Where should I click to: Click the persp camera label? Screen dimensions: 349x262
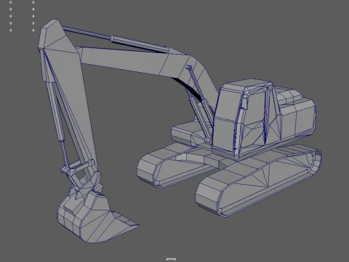(x=171, y=259)
